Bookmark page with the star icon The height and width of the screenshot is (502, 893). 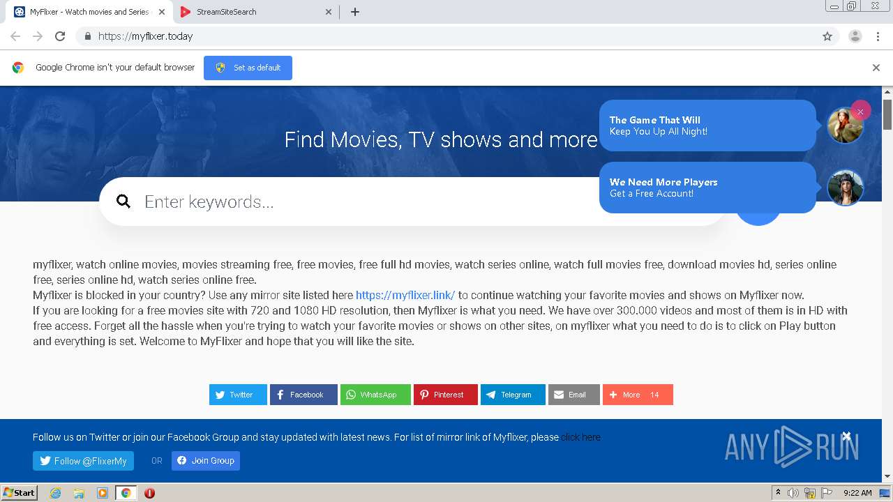click(827, 36)
